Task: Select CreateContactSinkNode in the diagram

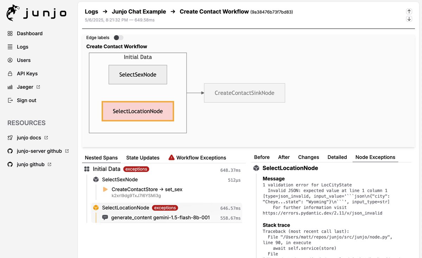Action: [x=244, y=93]
